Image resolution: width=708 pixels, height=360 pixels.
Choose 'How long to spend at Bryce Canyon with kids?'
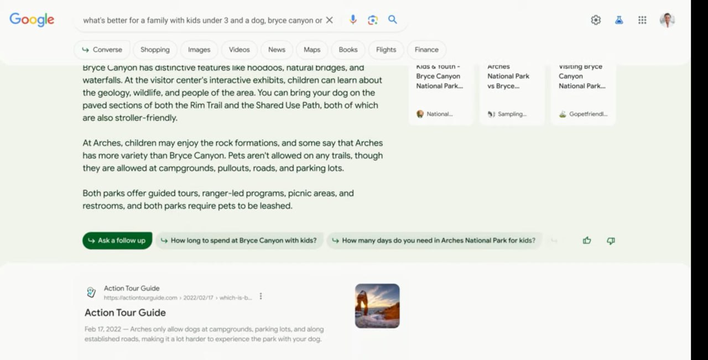pos(239,241)
